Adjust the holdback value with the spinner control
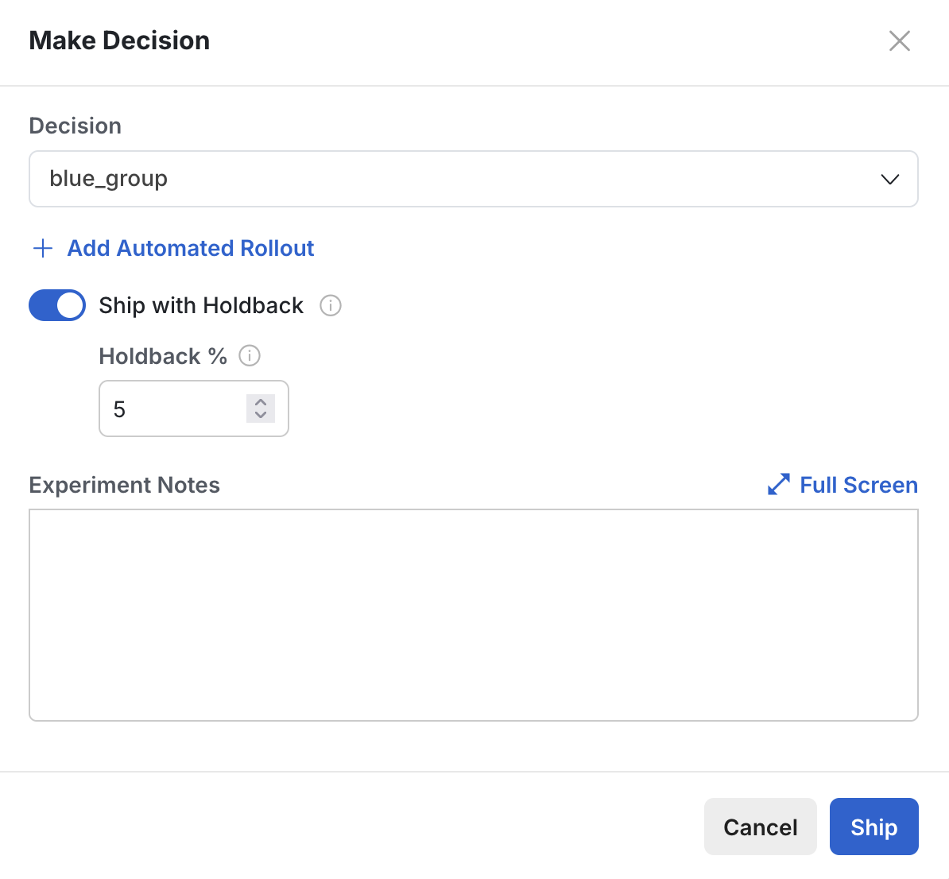 [x=260, y=409]
